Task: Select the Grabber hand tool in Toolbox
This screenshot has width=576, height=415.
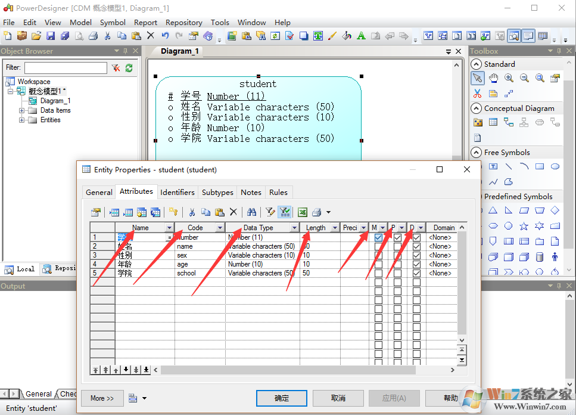Action: click(x=493, y=78)
